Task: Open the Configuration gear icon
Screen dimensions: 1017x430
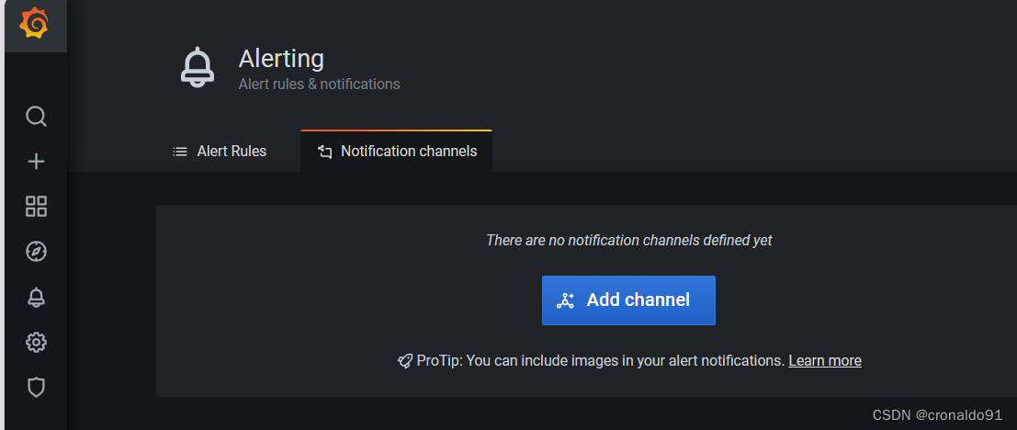Action: [x=36, y=342]
